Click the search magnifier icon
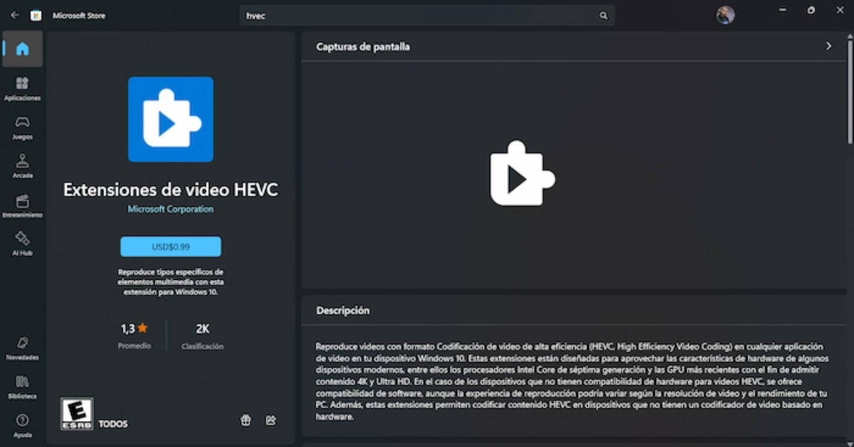 (603, 16)
